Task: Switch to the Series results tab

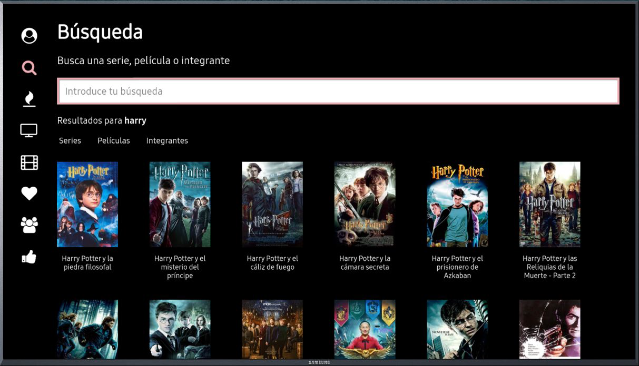Action: click(70, 140)
